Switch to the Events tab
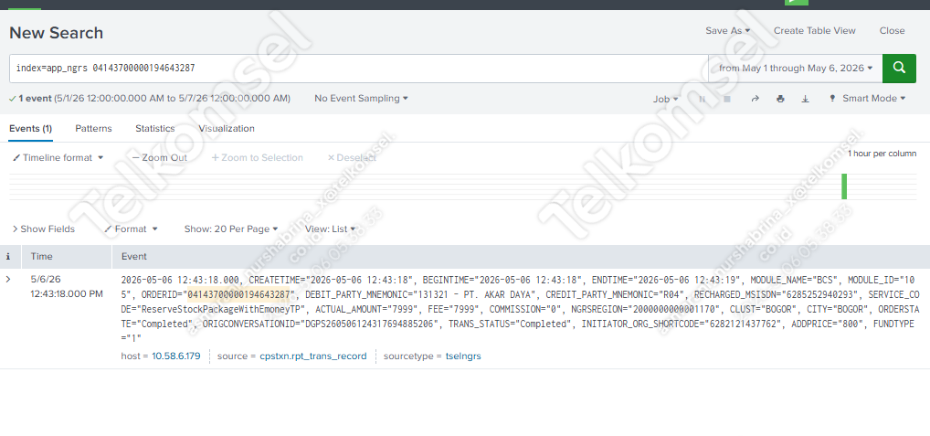 [31, 129]
